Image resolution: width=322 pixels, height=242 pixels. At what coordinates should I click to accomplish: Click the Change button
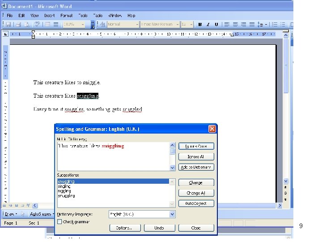[x=196, y=182]
